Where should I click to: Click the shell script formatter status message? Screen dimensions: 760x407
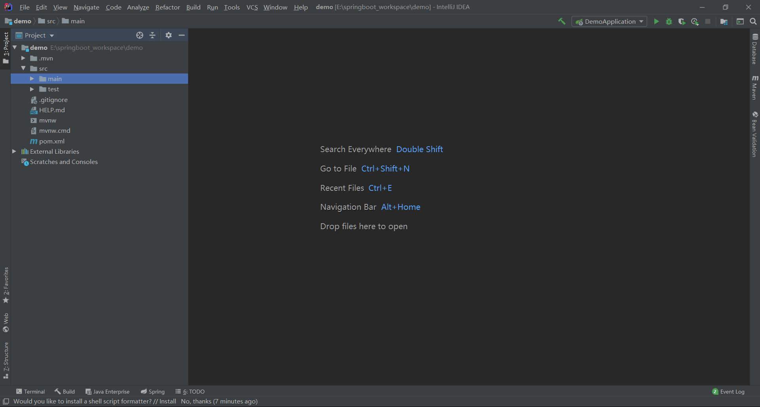(135, 401)
